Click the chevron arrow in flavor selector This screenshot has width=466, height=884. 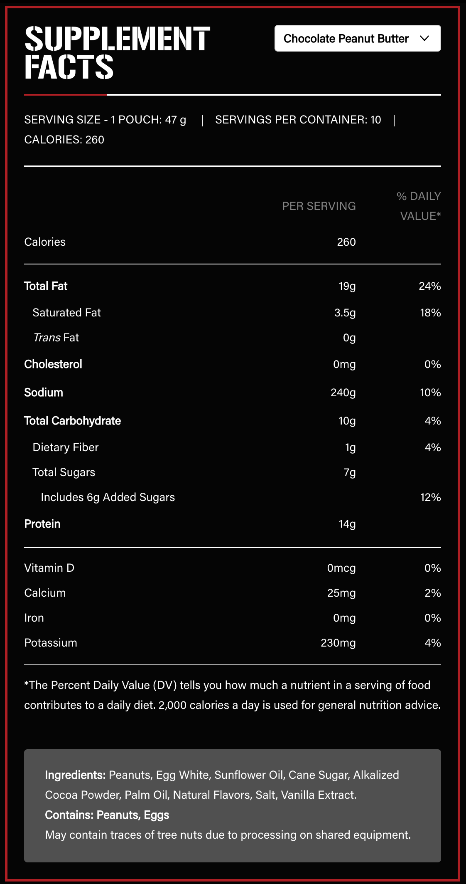pos(424,39)
